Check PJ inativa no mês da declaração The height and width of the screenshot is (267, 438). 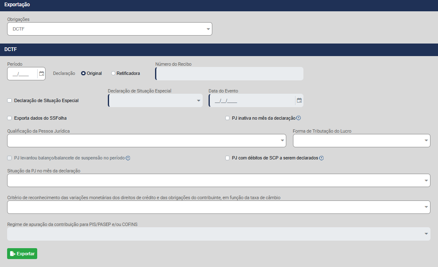point(228,118)
